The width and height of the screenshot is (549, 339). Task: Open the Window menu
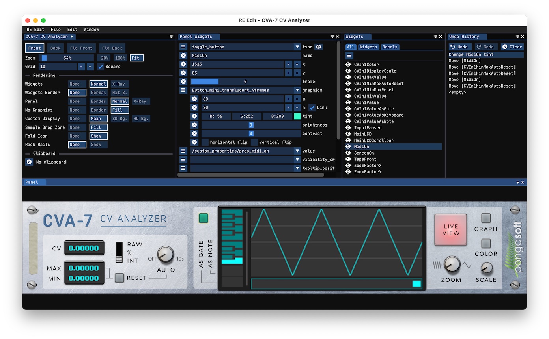[91, 30]
